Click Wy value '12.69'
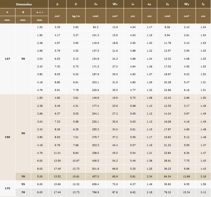Image resolution: width=211 pixels, height=197 pixels. (x=187, y=176)
